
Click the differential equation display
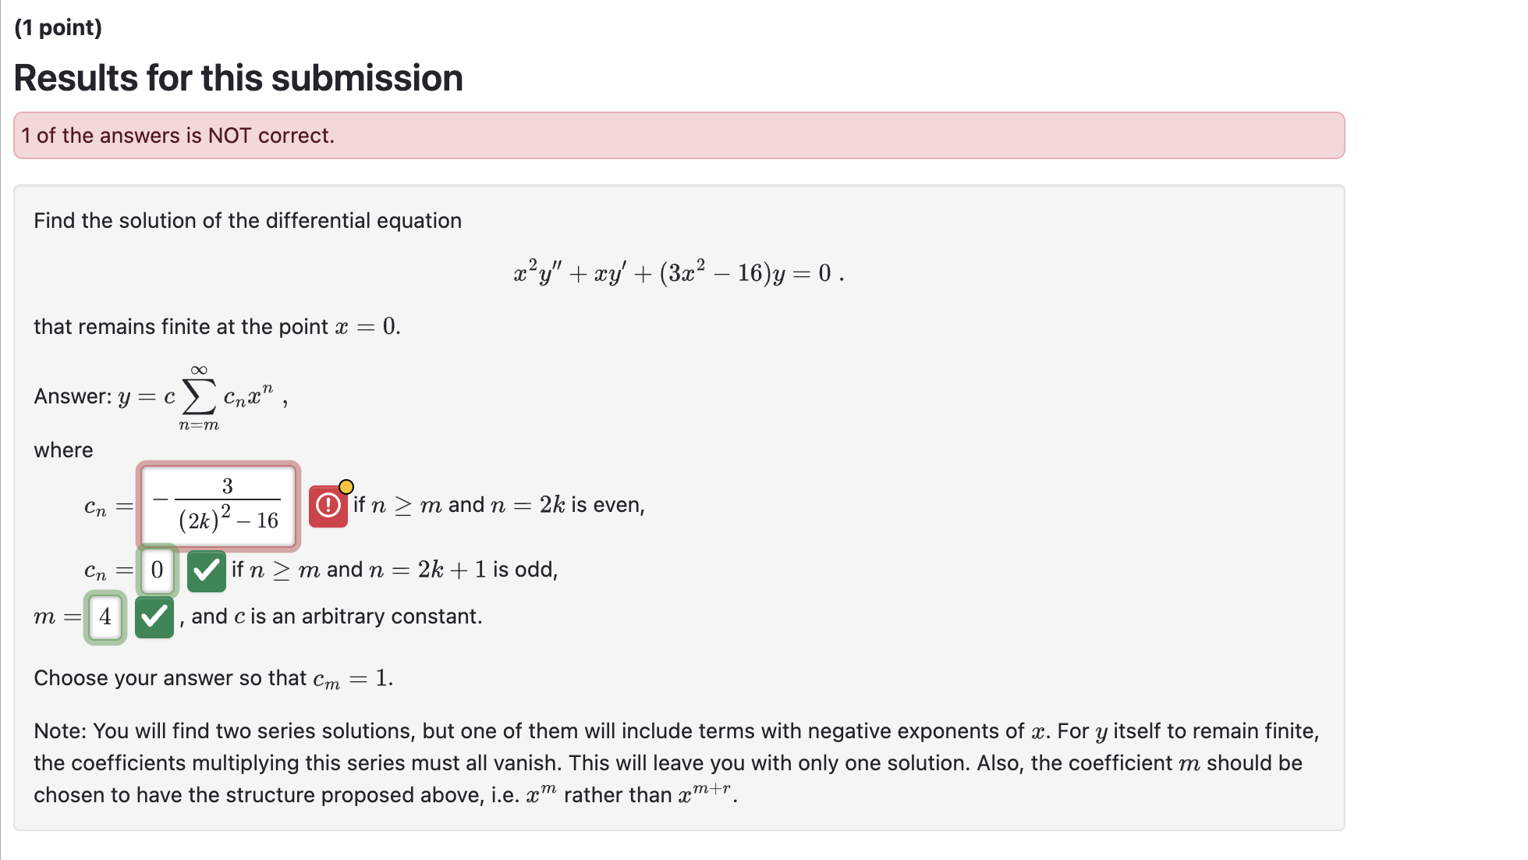pyautogui.click(x=678, y=272)
